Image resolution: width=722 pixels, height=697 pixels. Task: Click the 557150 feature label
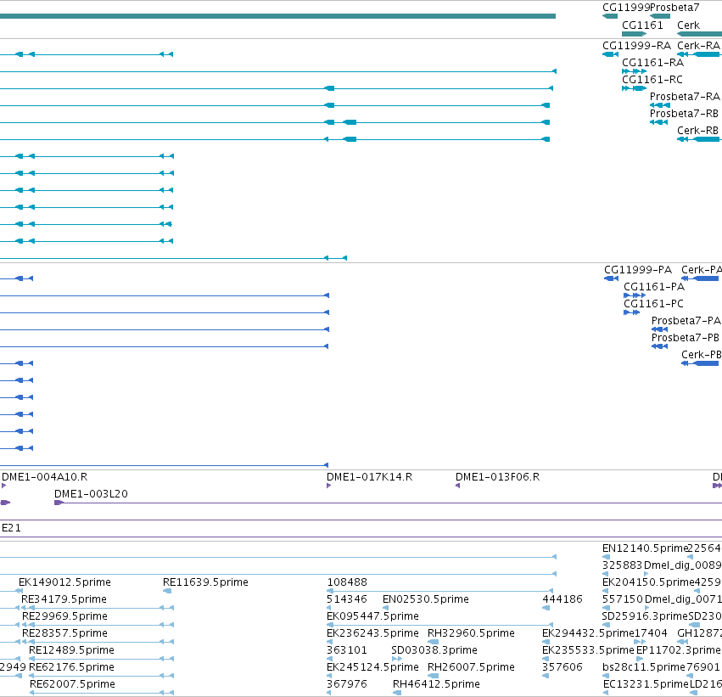tap(623, 599)
